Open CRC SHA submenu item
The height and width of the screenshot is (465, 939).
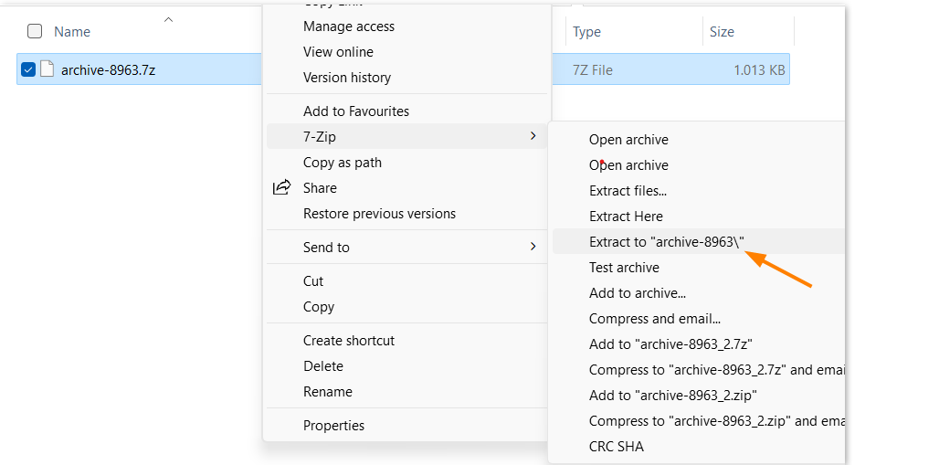tap(617, 447)
